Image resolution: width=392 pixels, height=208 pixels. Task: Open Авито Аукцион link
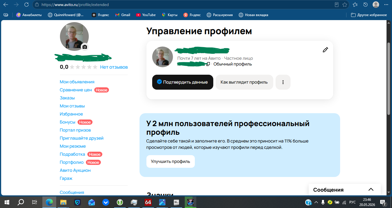(x=75, y=170)
